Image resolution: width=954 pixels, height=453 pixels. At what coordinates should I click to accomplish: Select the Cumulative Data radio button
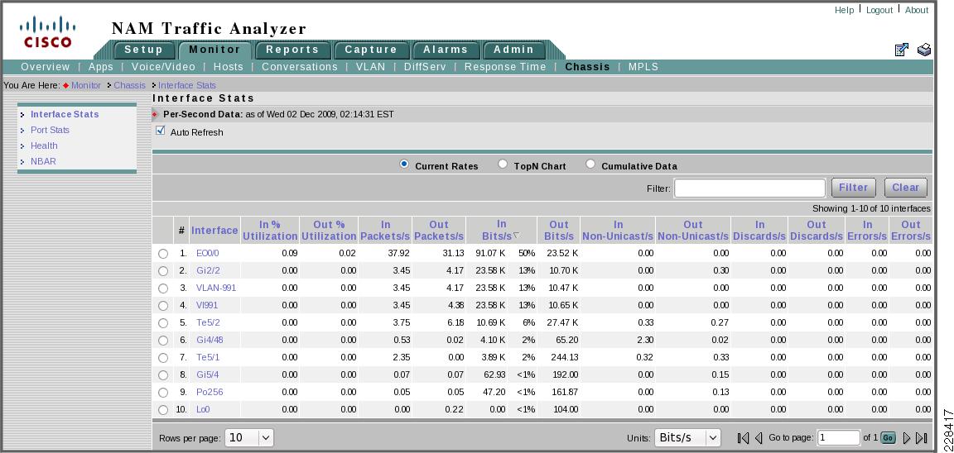[590, 164]
